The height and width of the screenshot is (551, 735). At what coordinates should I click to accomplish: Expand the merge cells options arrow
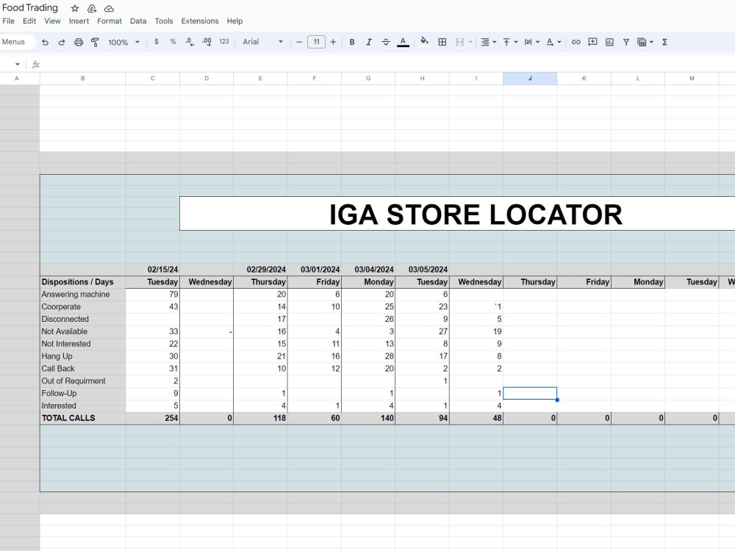[x=470, y=42]
